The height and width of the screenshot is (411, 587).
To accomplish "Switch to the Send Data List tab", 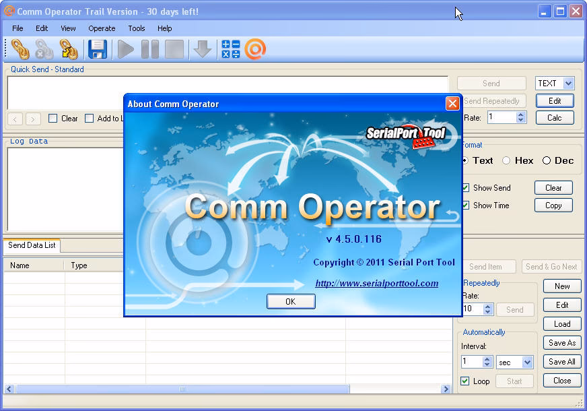I will pos(31,245).
